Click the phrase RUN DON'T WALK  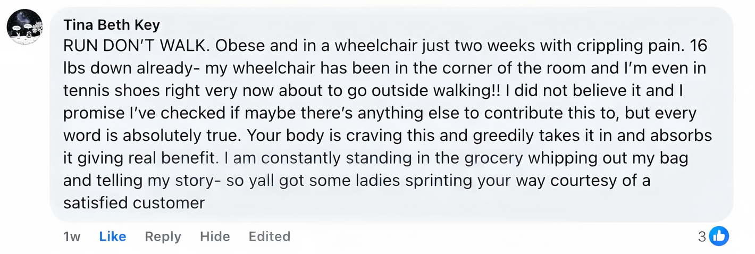tap(137, 46)
